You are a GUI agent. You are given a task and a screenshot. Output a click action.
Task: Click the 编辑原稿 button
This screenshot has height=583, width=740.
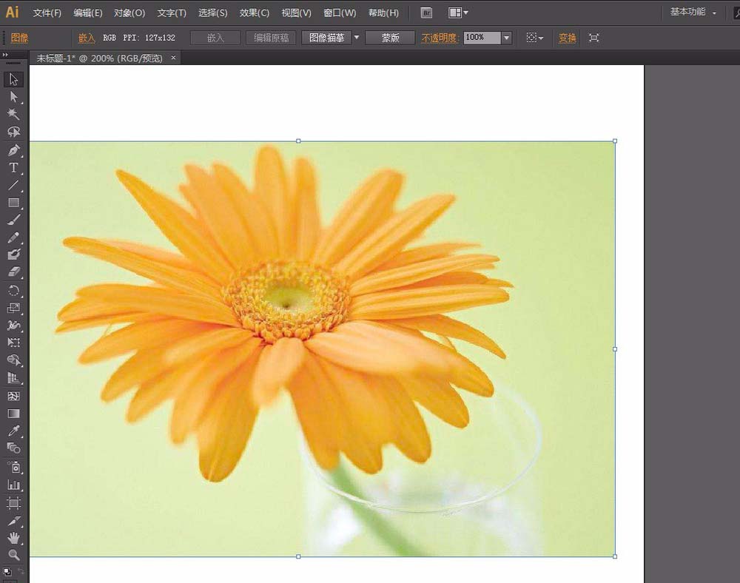271,38
